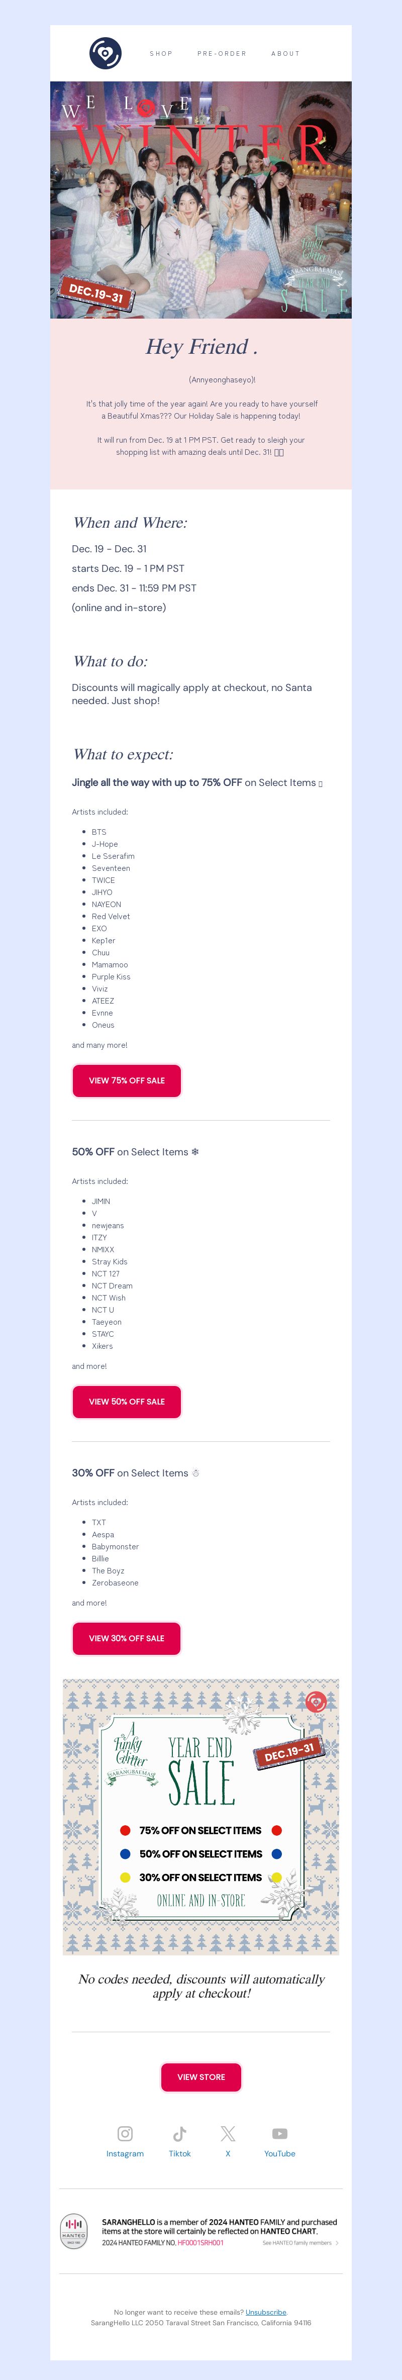Viewport: 402px width, 2380px height.
Task: Open the TikTok icon
Action: [x=179, y=2133]
